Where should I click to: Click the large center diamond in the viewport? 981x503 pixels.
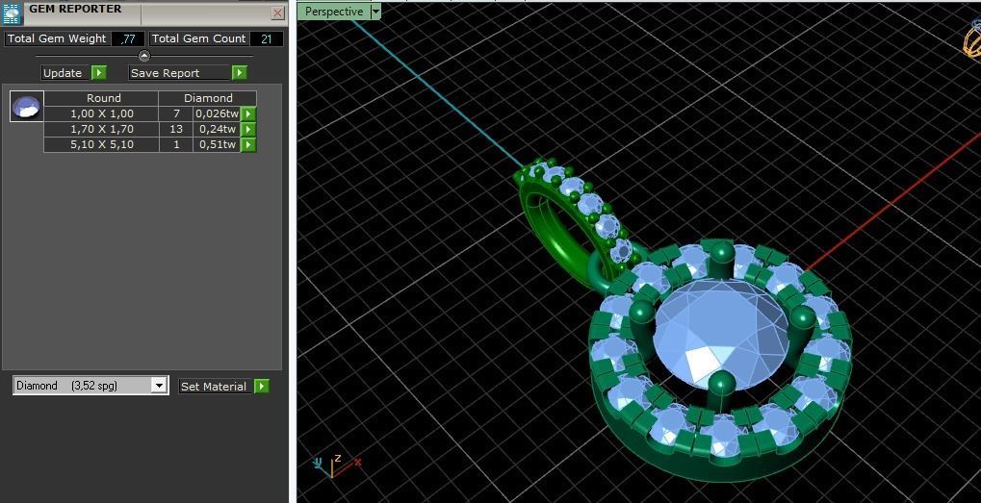pos(719,335)
